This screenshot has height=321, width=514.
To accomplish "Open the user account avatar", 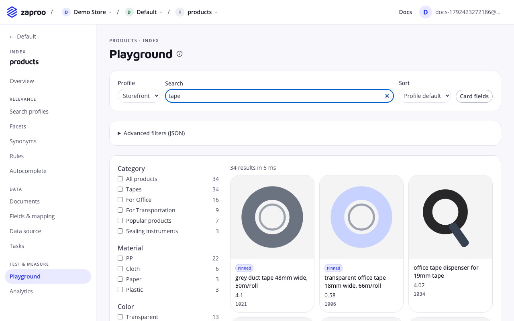I will [426, 12].
